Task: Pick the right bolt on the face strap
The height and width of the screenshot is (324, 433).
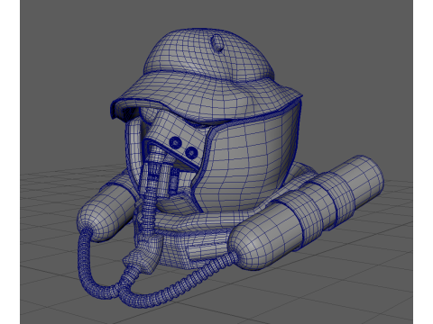Action: pos(190,152)
